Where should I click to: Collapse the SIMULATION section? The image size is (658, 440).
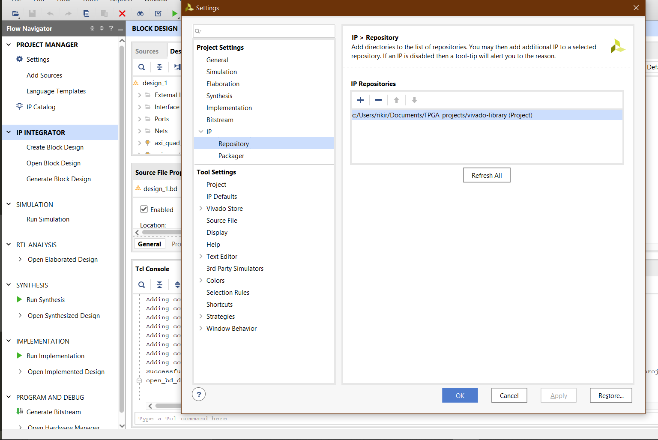[9, 204]
